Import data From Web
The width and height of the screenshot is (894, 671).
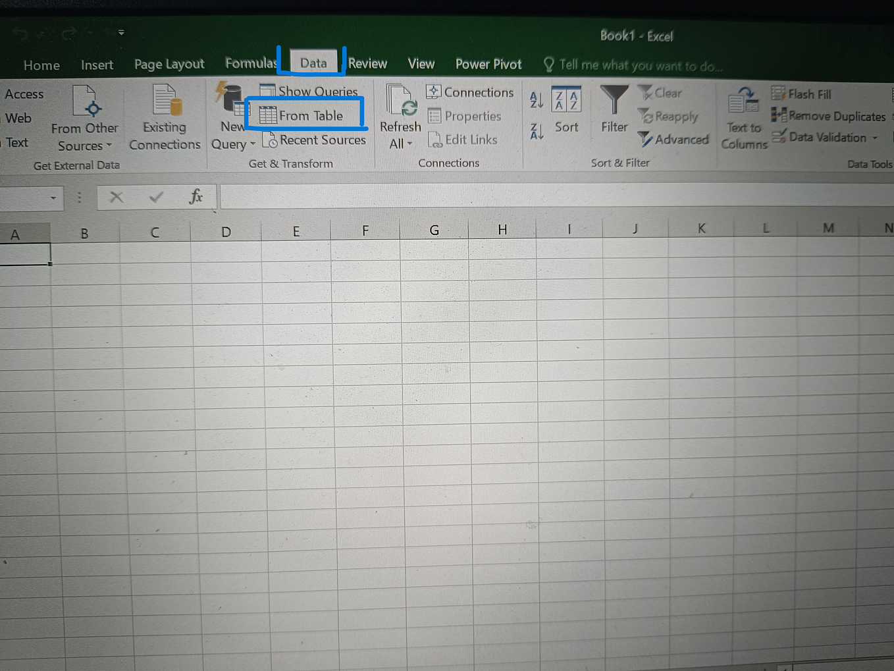(17, 119)
